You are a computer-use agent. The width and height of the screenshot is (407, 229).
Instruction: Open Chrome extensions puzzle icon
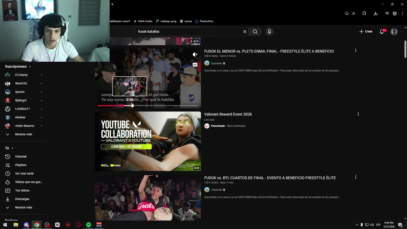coord(364,13)
